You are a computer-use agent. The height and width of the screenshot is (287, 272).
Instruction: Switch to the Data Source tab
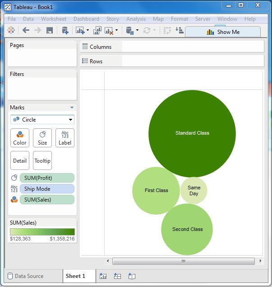29,276
